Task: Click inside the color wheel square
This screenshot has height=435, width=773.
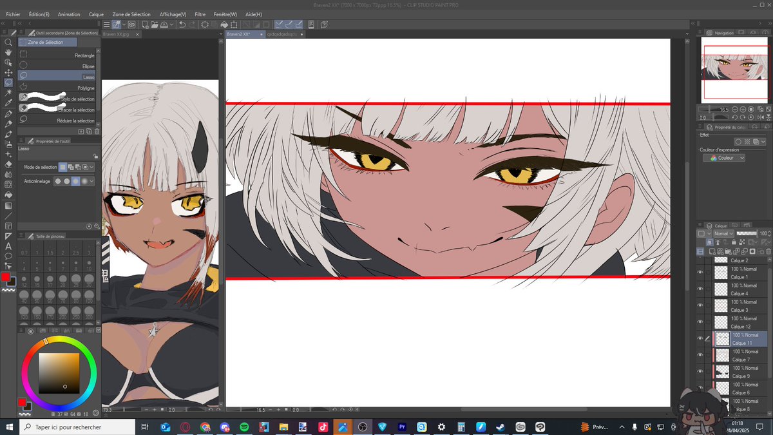Action: [x=59, y=373]
